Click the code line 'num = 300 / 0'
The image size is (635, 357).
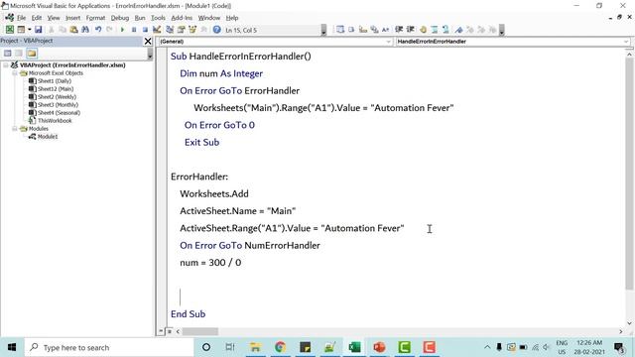210,263
